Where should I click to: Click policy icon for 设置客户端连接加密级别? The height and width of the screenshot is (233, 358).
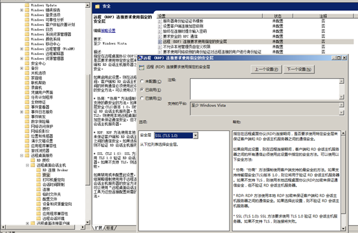coord(160,26)
